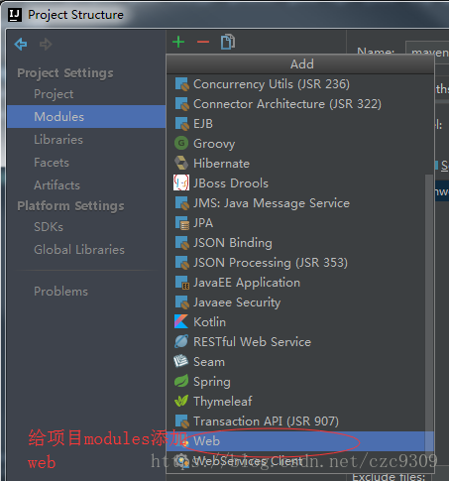Image resolution: width=449 pixels, height=481 pixels.
Task: Click the green plus Add icon
Action: click(178, 42)
